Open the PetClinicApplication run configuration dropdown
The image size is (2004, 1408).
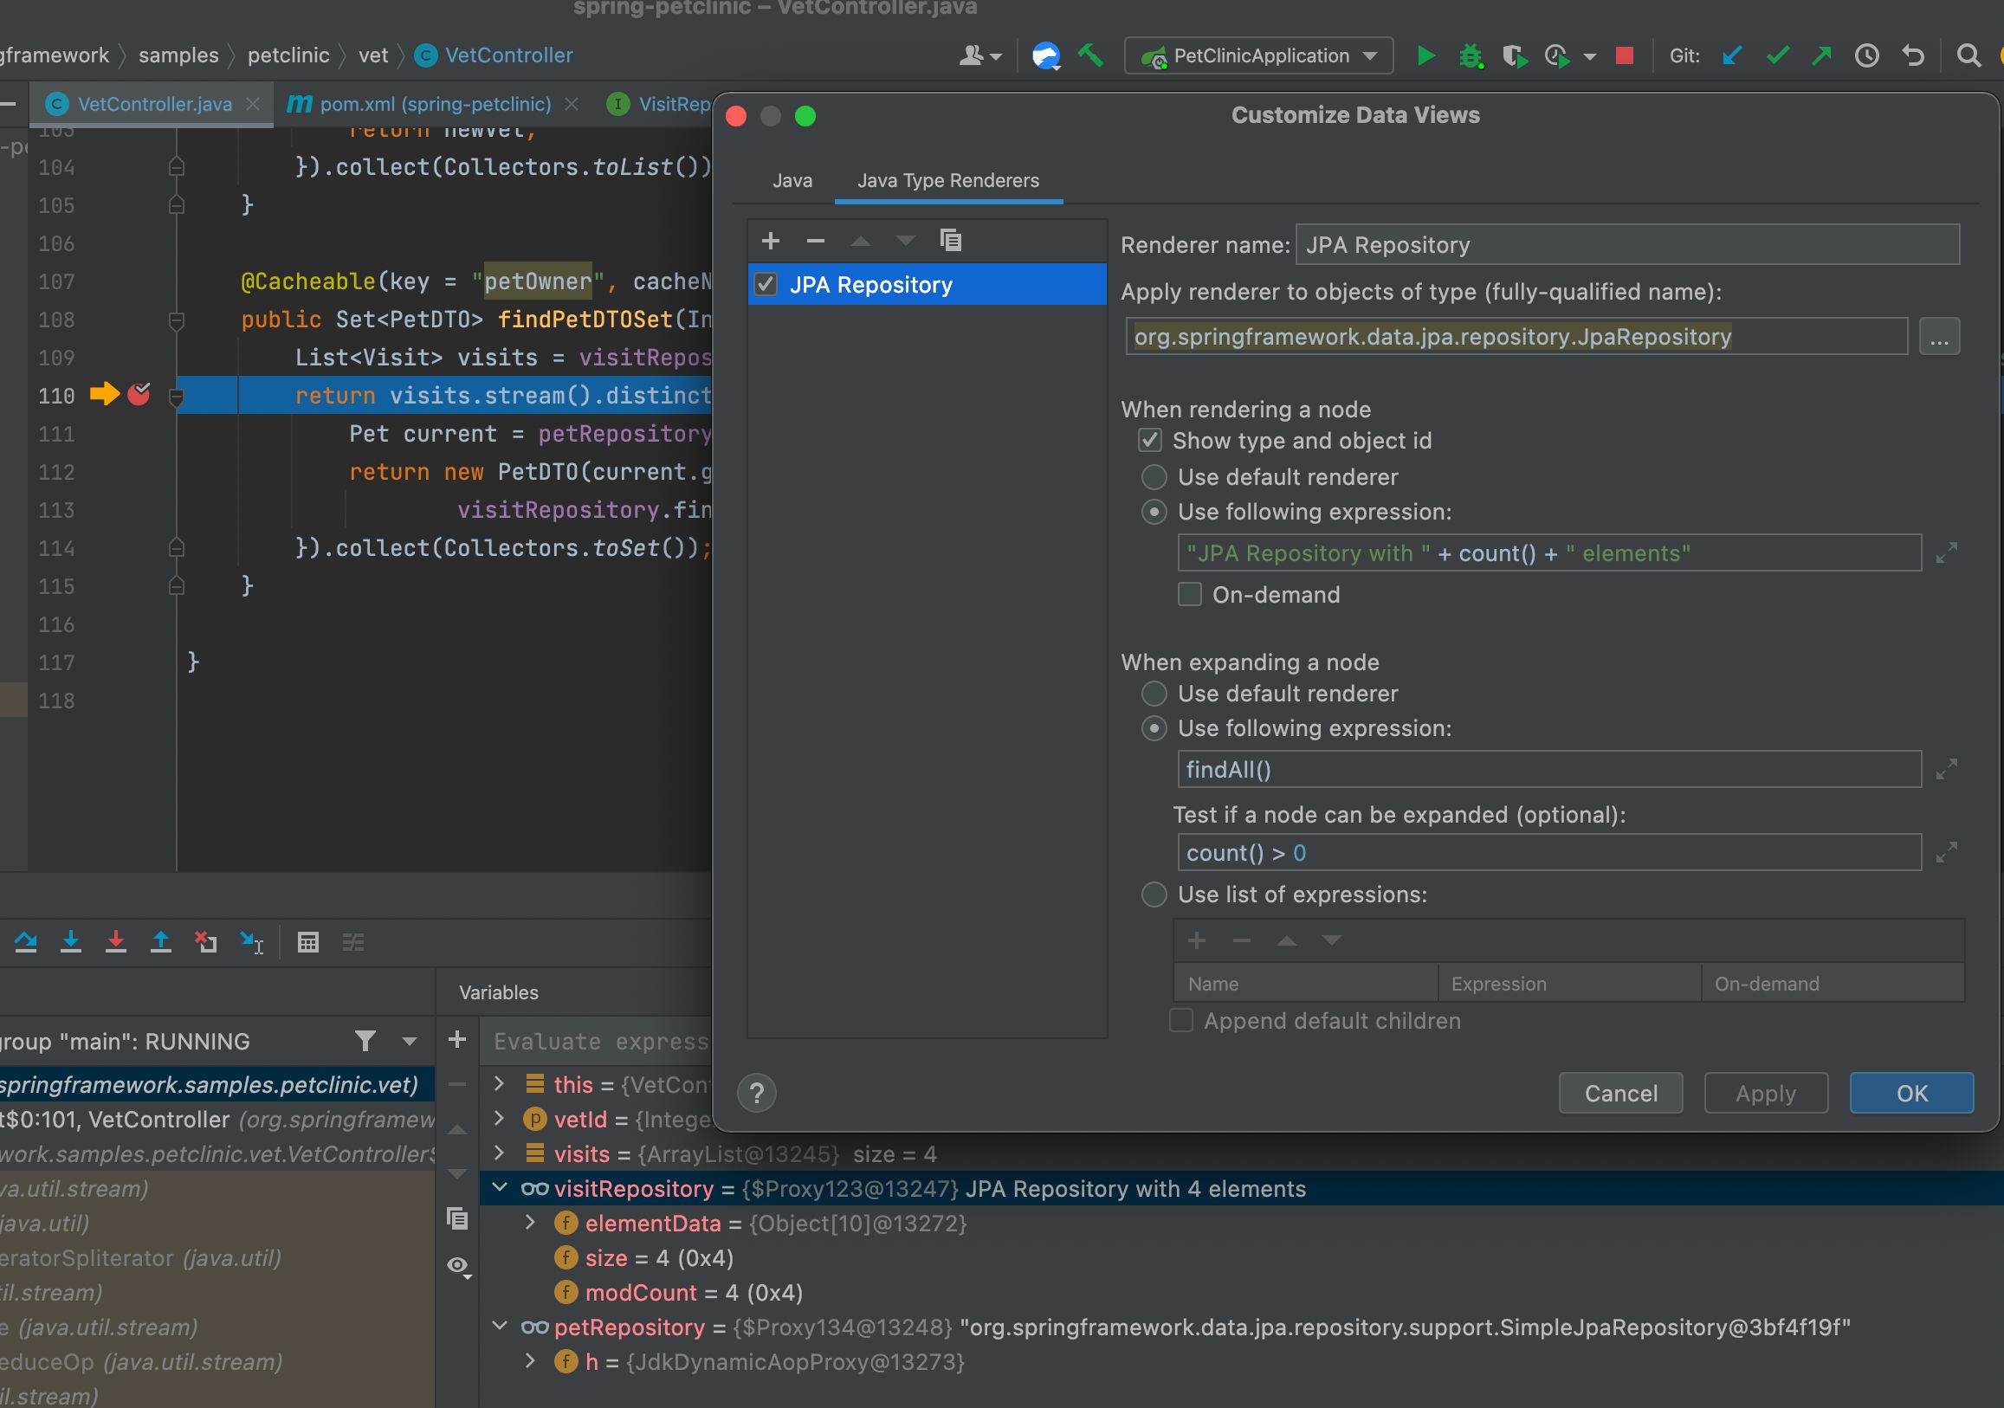point(1258,56)
